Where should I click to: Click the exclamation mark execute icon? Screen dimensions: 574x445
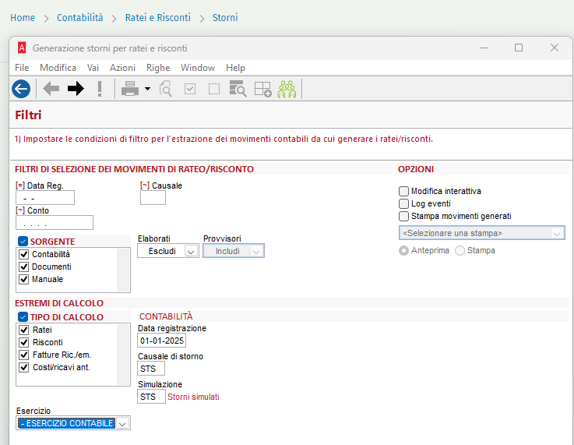coord(100,89)
